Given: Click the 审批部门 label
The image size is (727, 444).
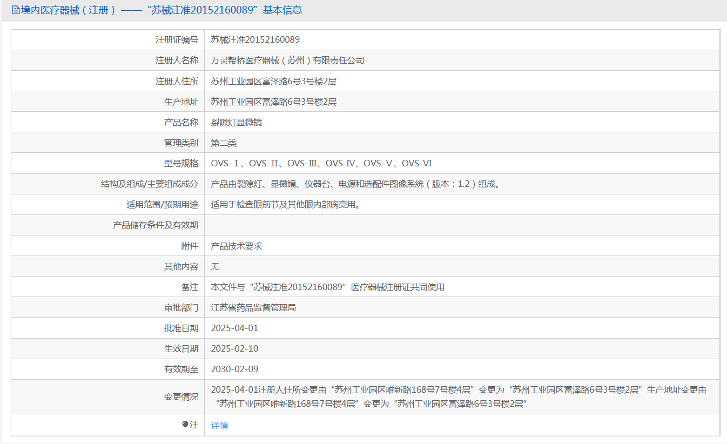Looking at the screenshot, I should [x=181, y=307].
